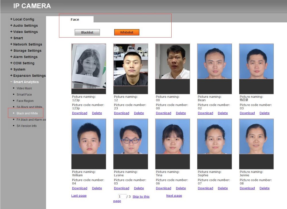Delete the picture named 00
Image resolution: width=287 pixels, height=209 pixels.
click(x=181, y=113)
